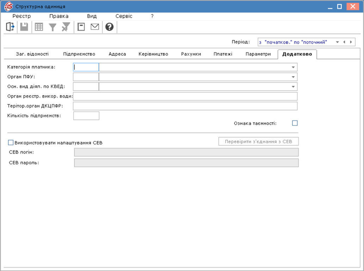The height and width of the screenshot is (271, 364).
Task: Switch to the Платежі tab
Action: (223, 54)
